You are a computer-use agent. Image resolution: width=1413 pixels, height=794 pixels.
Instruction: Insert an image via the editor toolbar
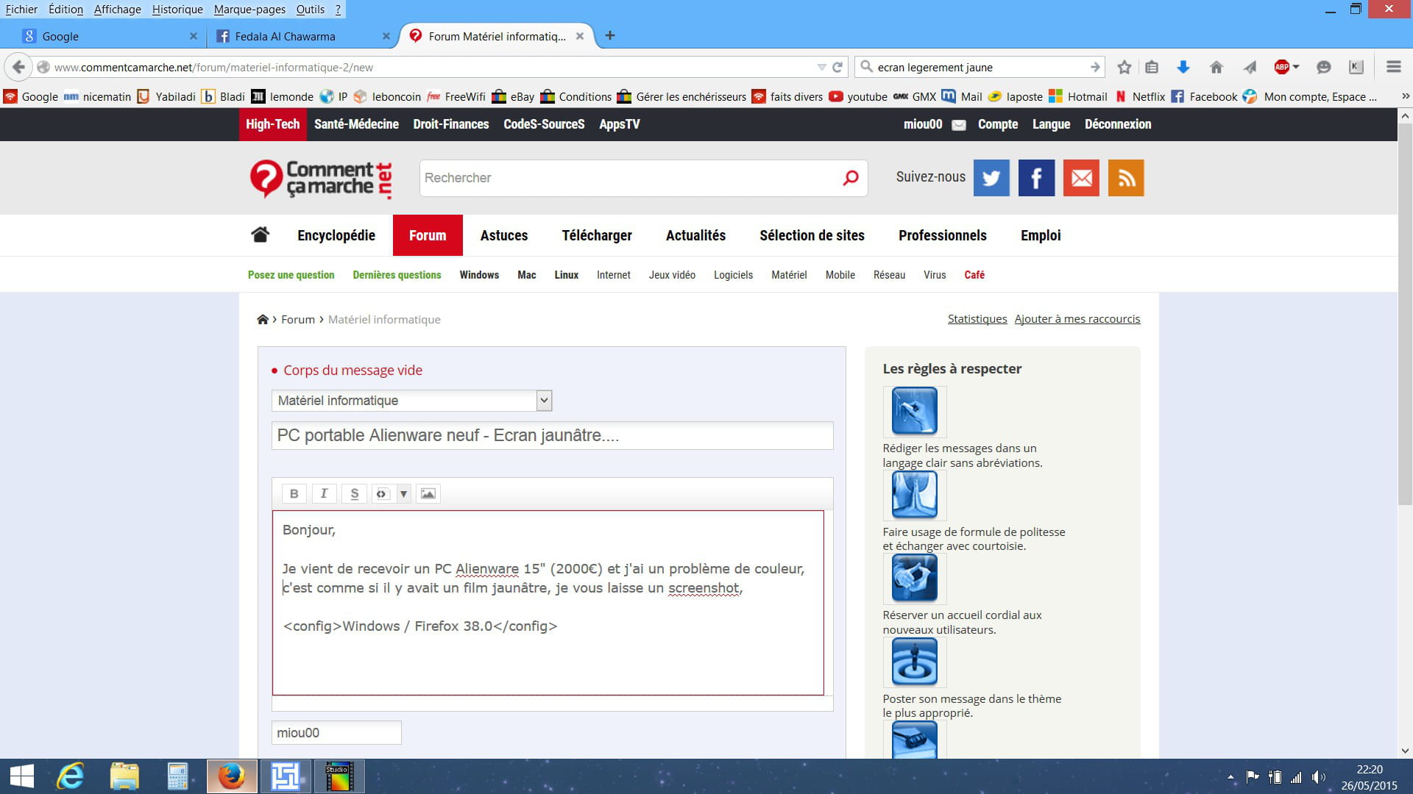click(x=428, y=493)
